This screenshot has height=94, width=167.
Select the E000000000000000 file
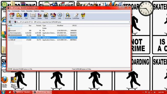tap(42, 35)
